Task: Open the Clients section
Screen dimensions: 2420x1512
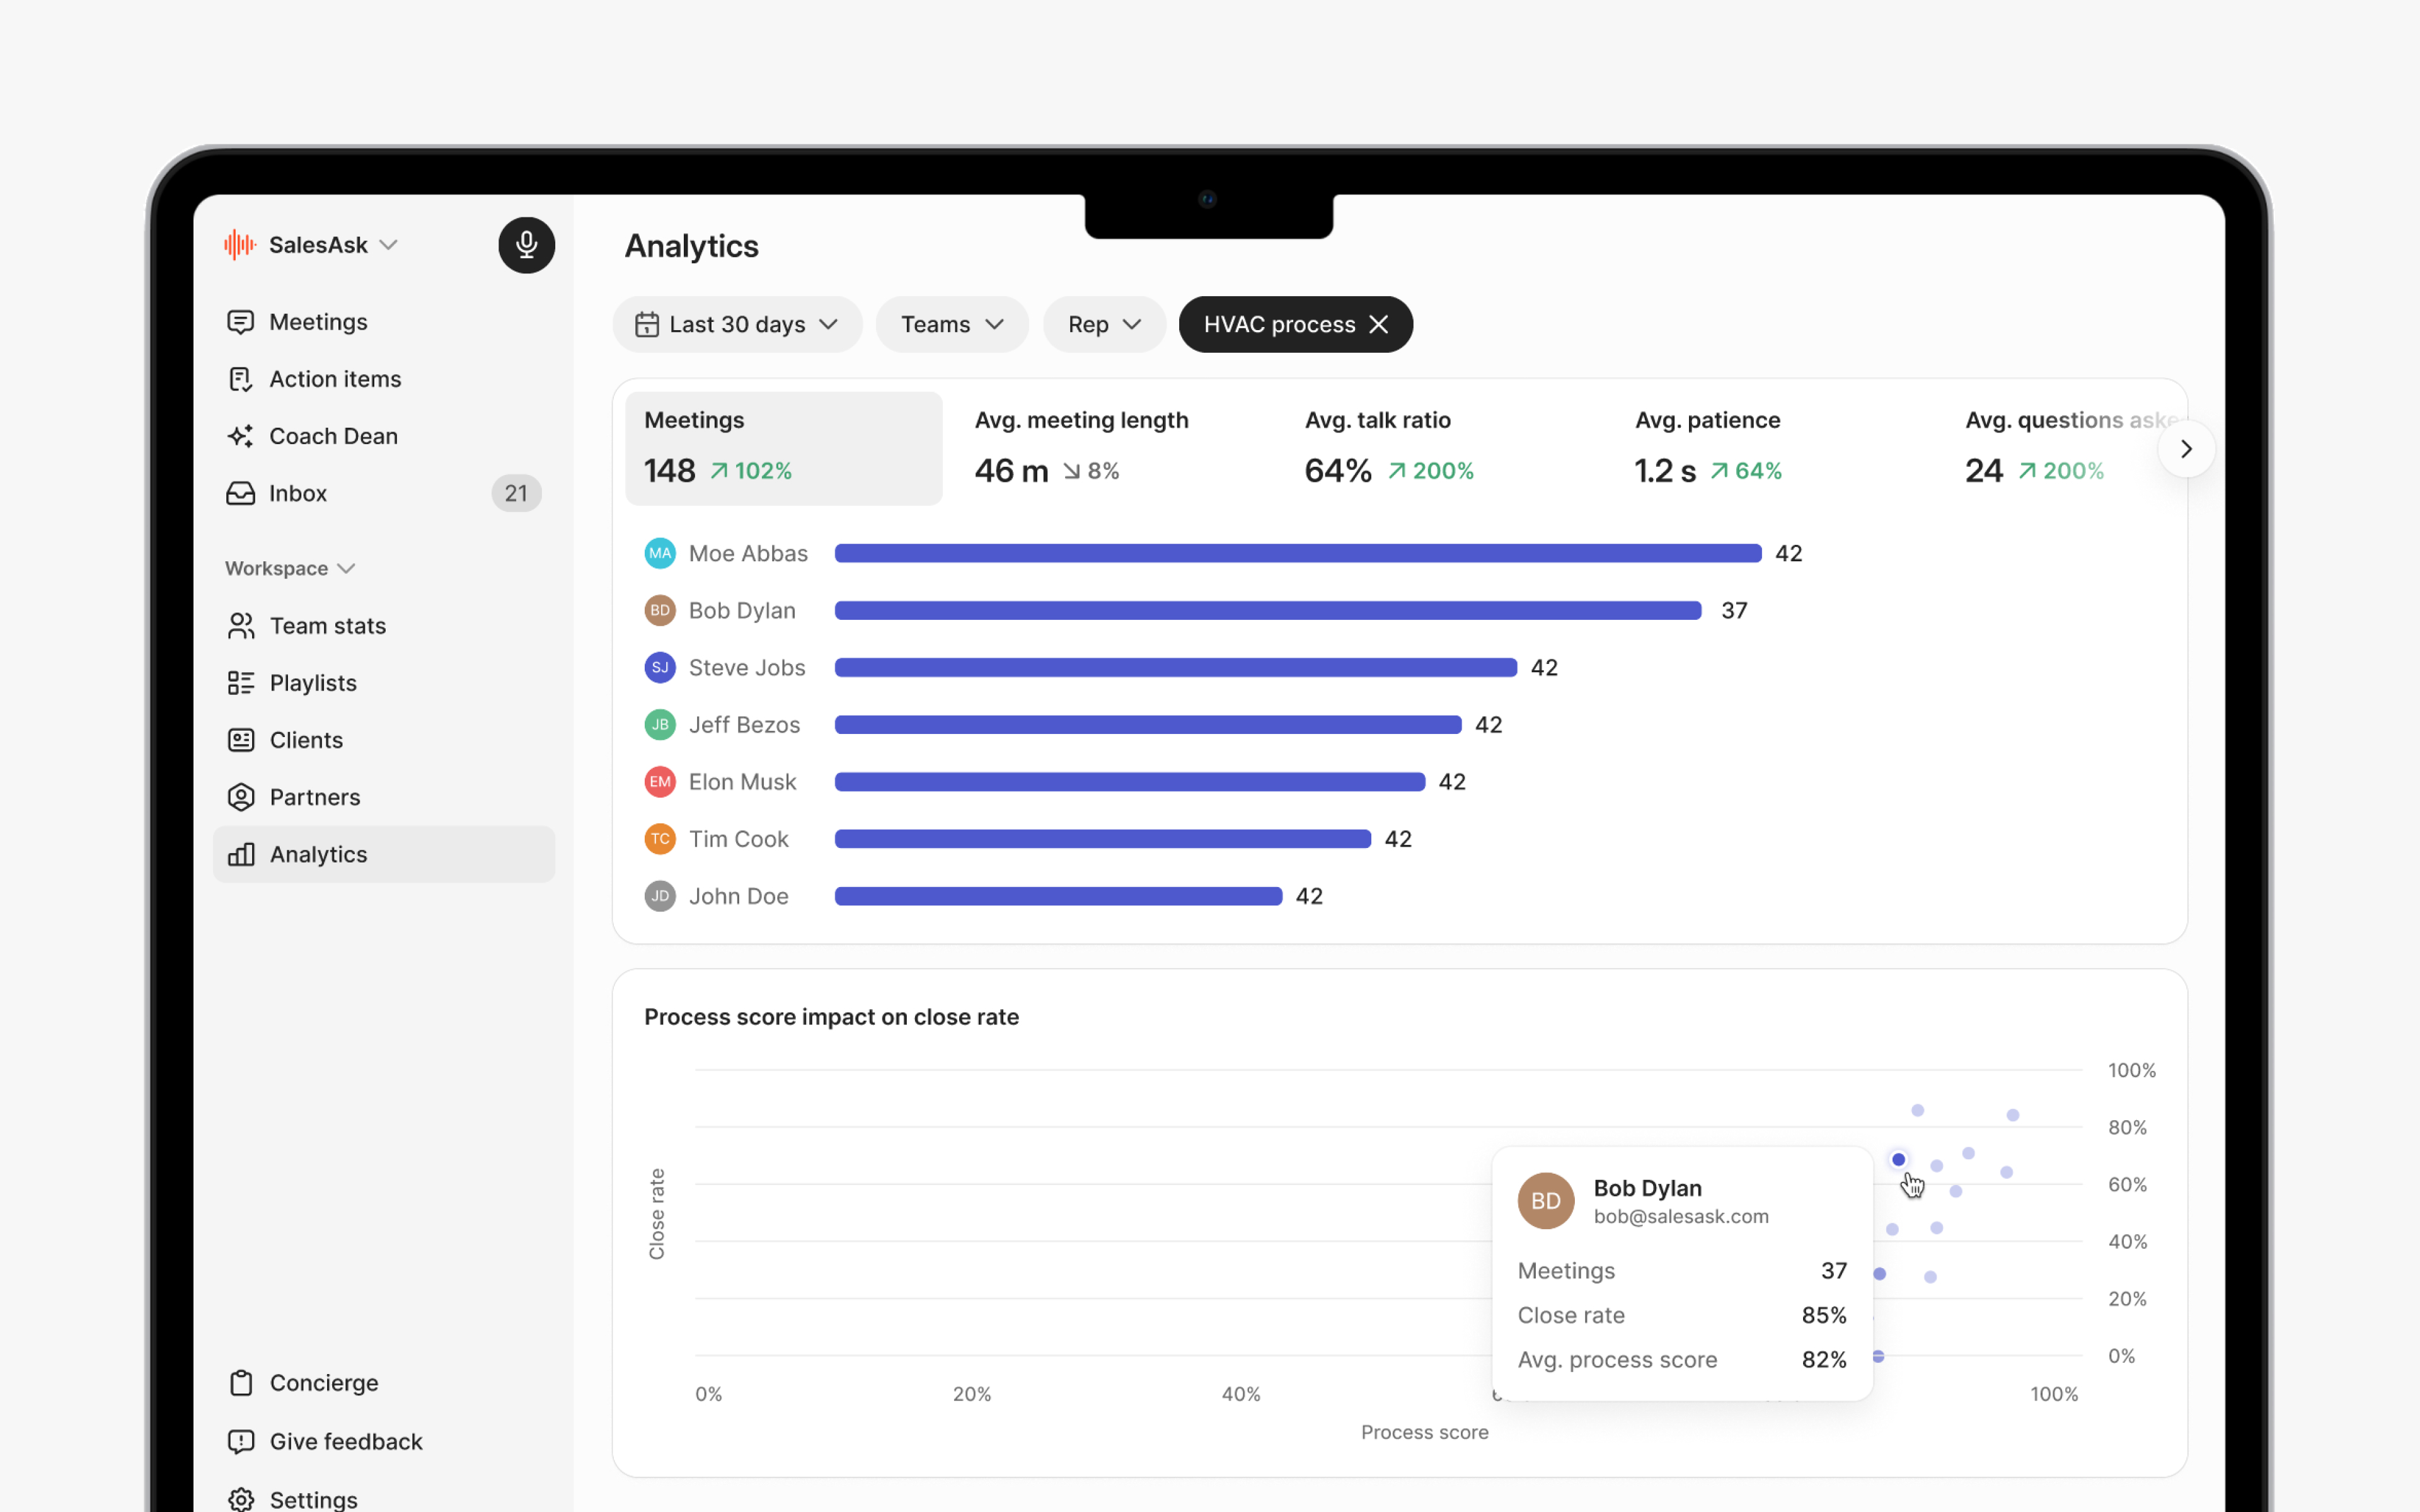Action: [305, 740]
